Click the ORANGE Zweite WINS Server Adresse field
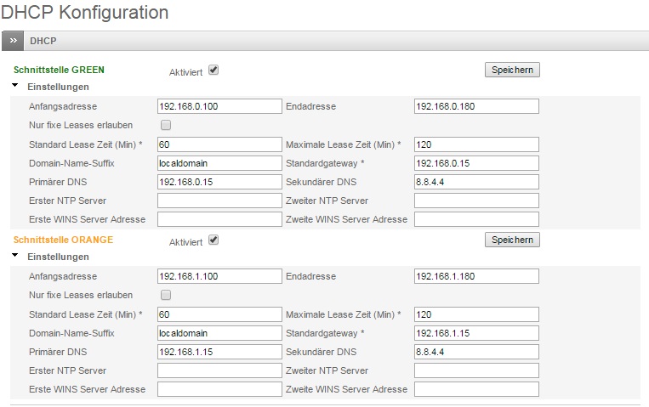Screen dimensions: 649x407 click(476, 389)
